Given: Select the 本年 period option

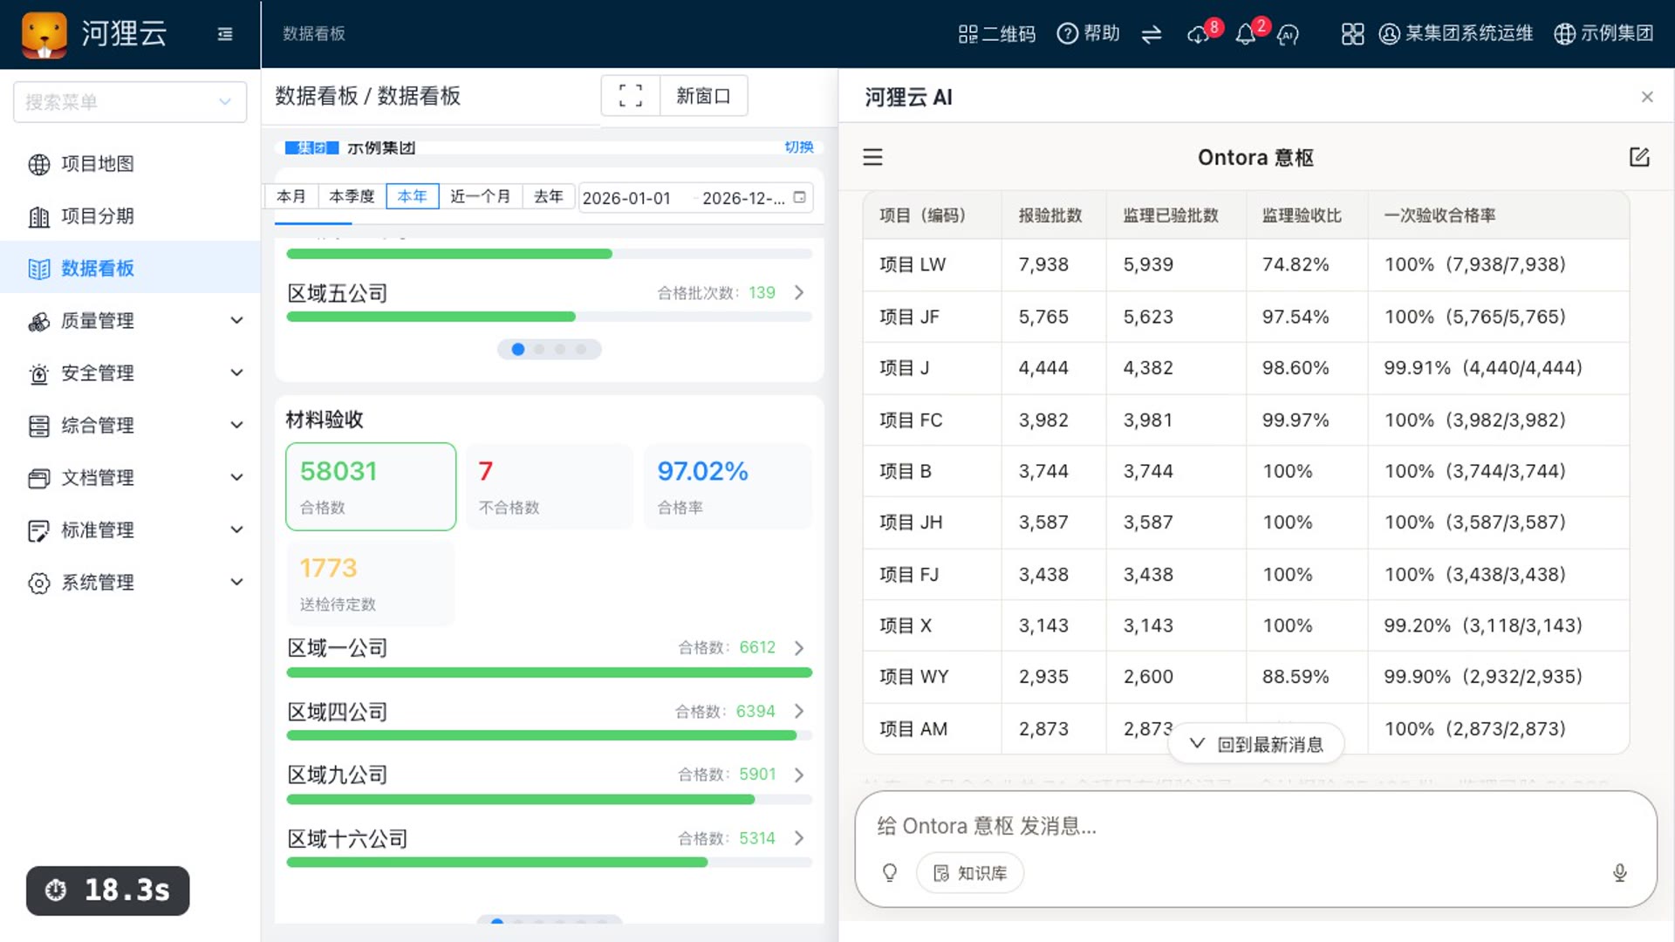Looking at the screenshot, I should 412,196.
